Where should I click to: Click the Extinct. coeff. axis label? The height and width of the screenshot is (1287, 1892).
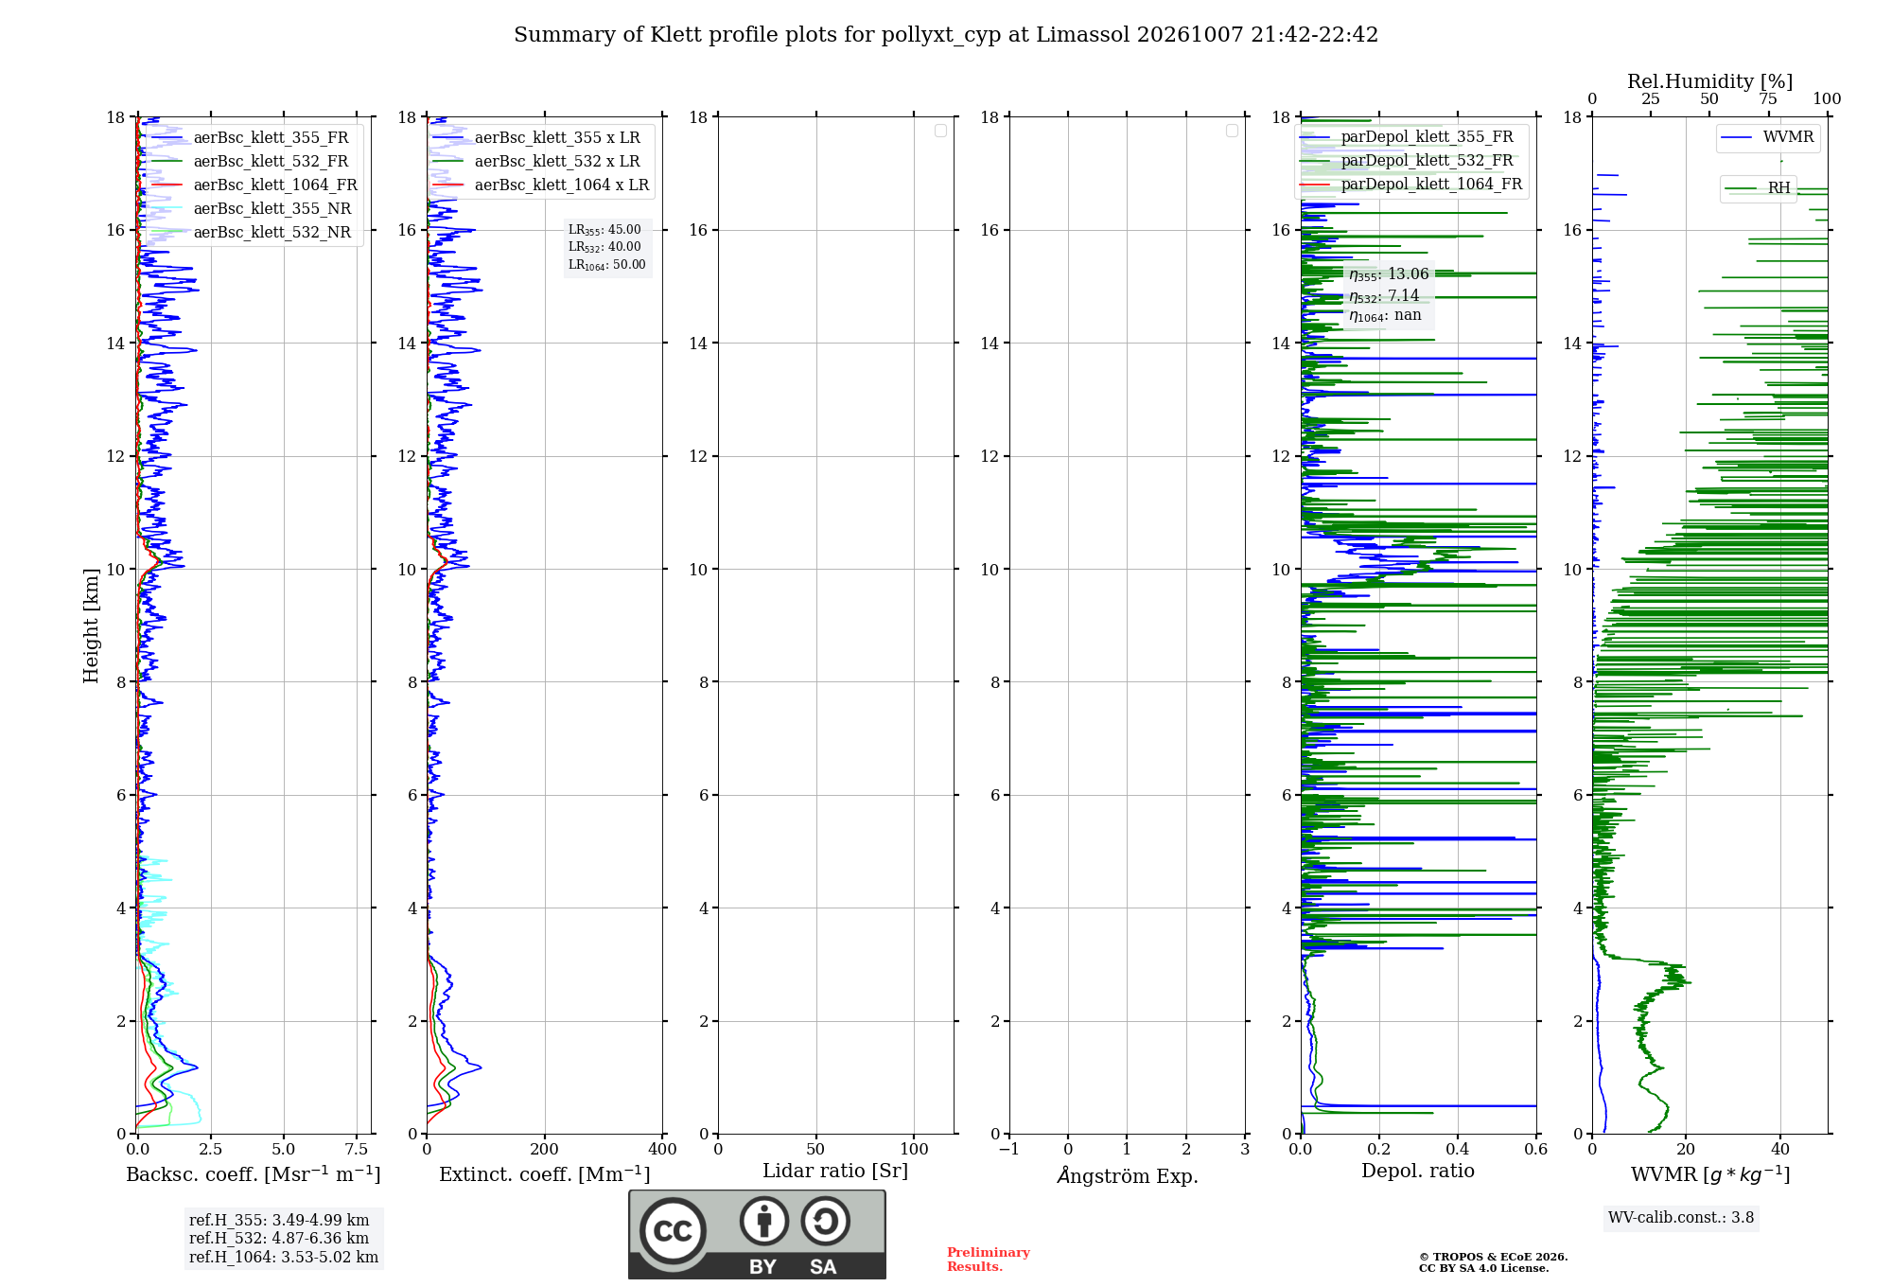click(545, 1174)
